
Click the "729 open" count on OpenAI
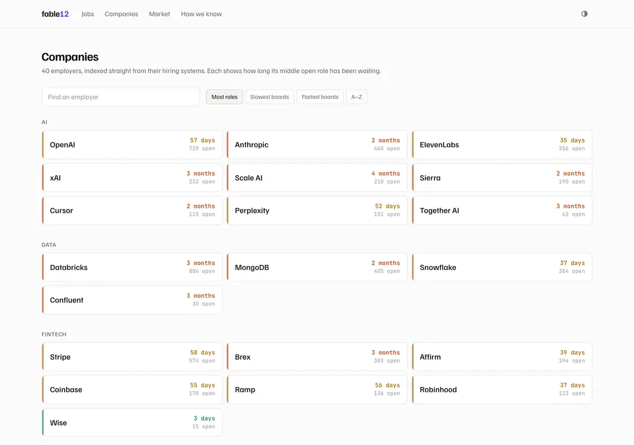point(202,149)
